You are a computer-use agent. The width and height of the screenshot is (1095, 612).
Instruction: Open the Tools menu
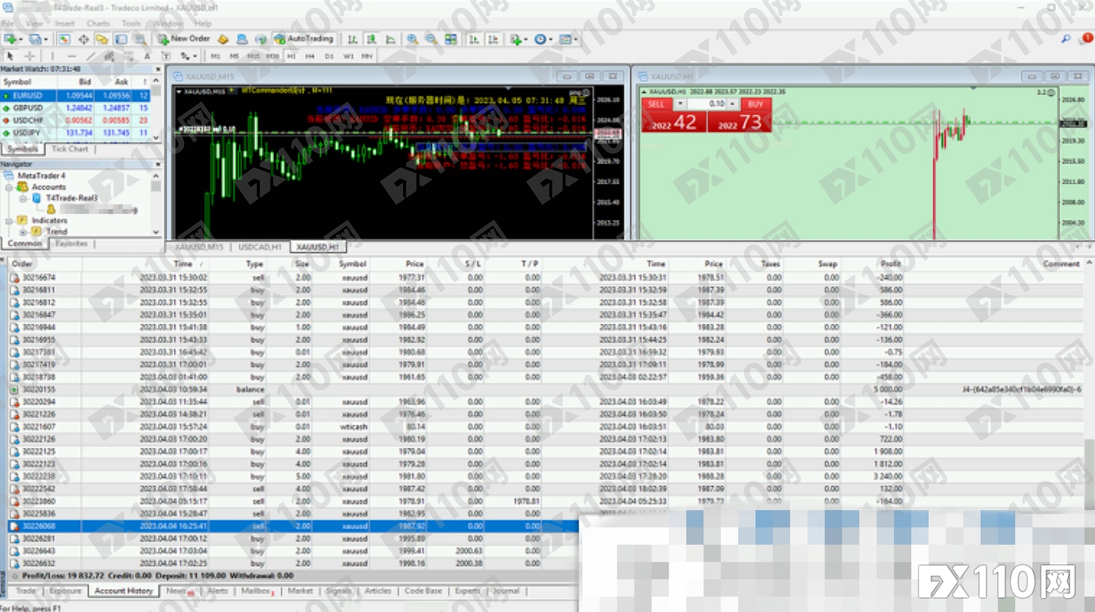point(131,23)
